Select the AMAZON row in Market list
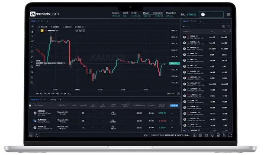This screenshot has width=264, height=155. (x=206, y=90)
